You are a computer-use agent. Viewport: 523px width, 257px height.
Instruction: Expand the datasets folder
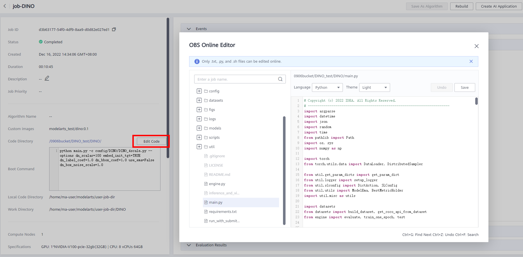(199, 100)
